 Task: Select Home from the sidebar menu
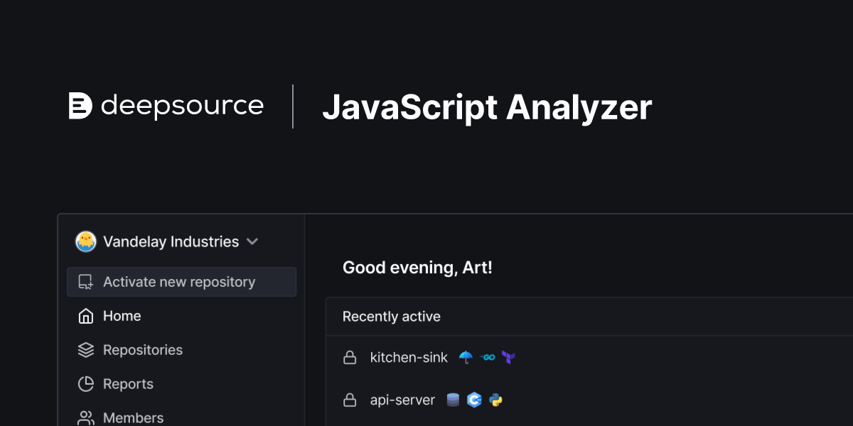tap(122, 315)
